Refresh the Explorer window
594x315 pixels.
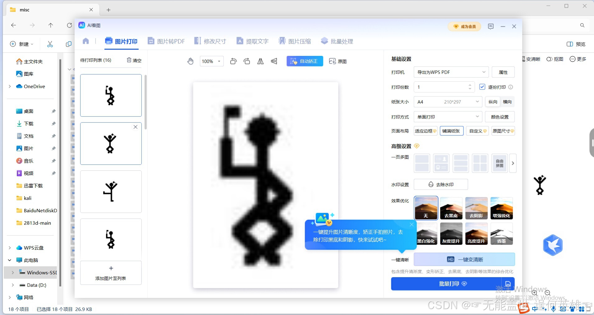[69, 25]
